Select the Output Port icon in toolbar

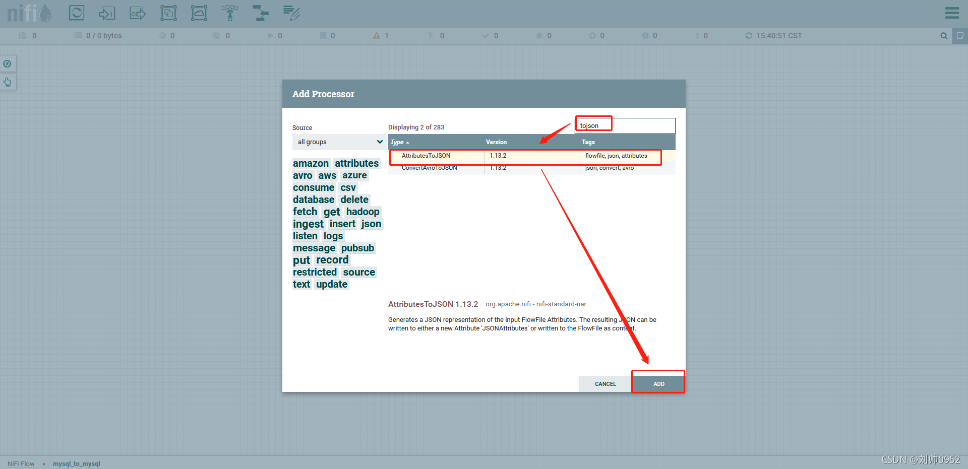(138, 13)
